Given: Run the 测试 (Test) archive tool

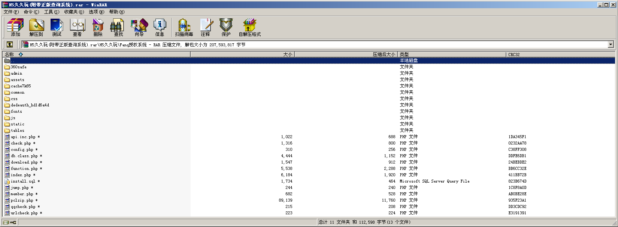Looking at the screenshot, I should pyautogui.click(x=57, y=28).
